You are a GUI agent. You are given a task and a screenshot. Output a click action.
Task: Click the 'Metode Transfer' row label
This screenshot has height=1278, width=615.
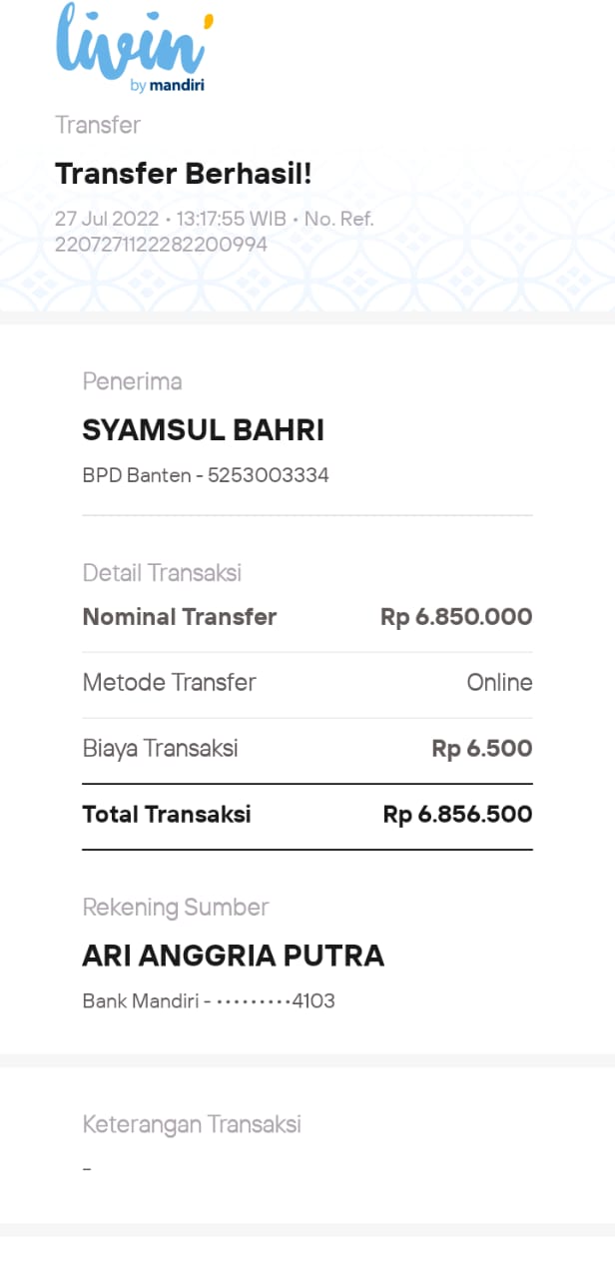point(169,683)
